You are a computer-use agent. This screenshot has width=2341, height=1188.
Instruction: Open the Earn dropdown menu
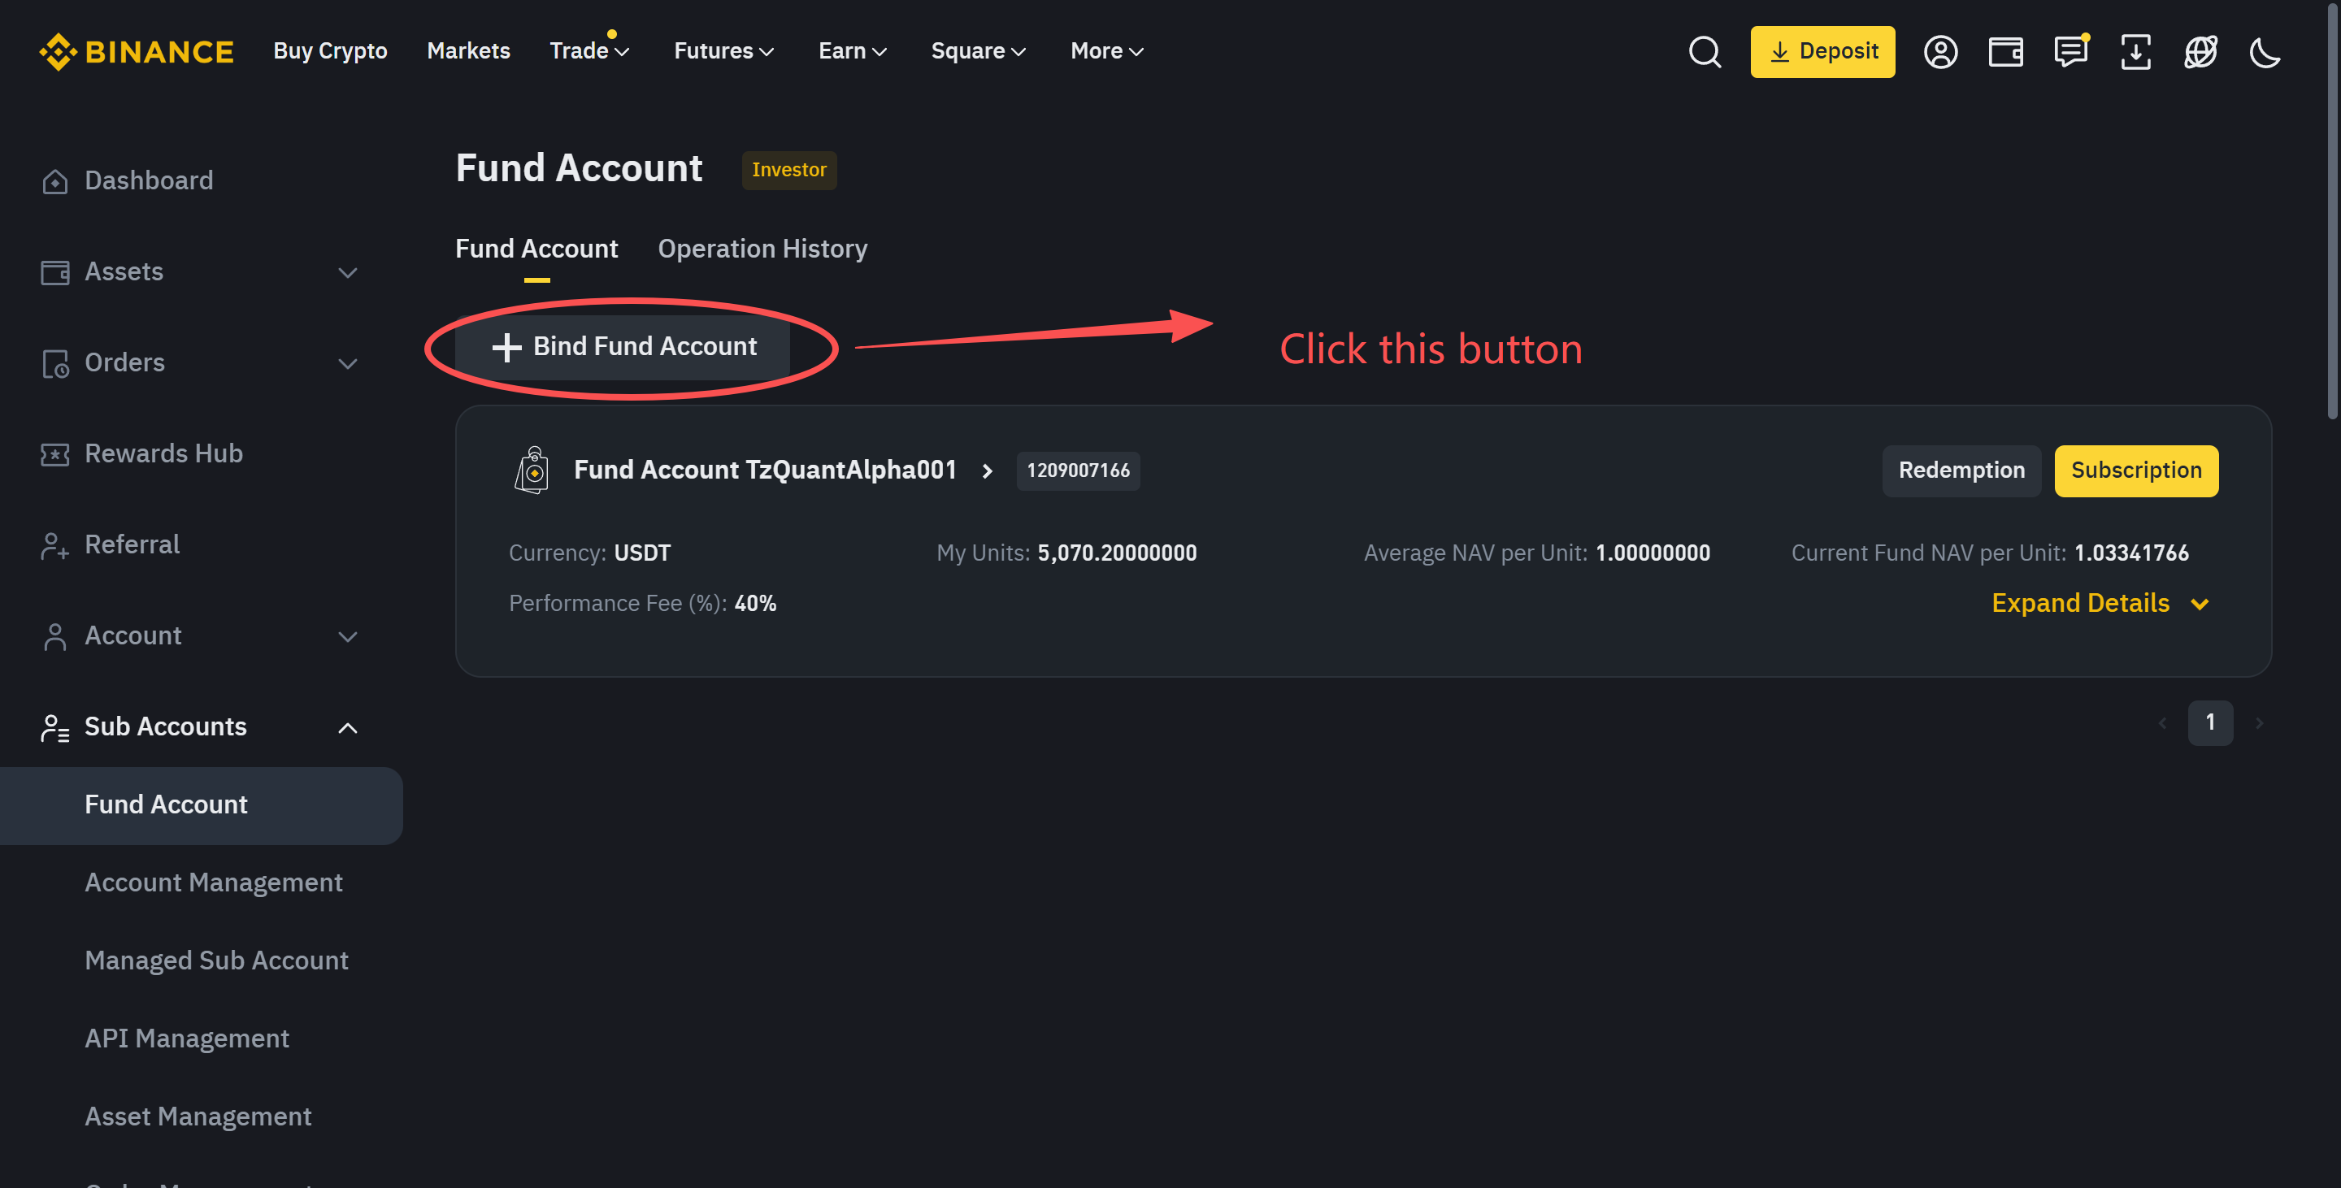point(852,51)
